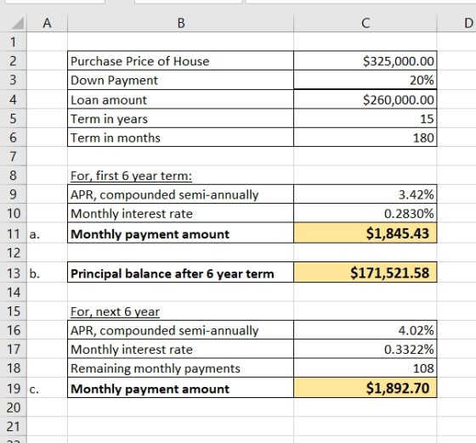Select row 7 header
This screenshot has width=476, height=443.
pos(13,156)
